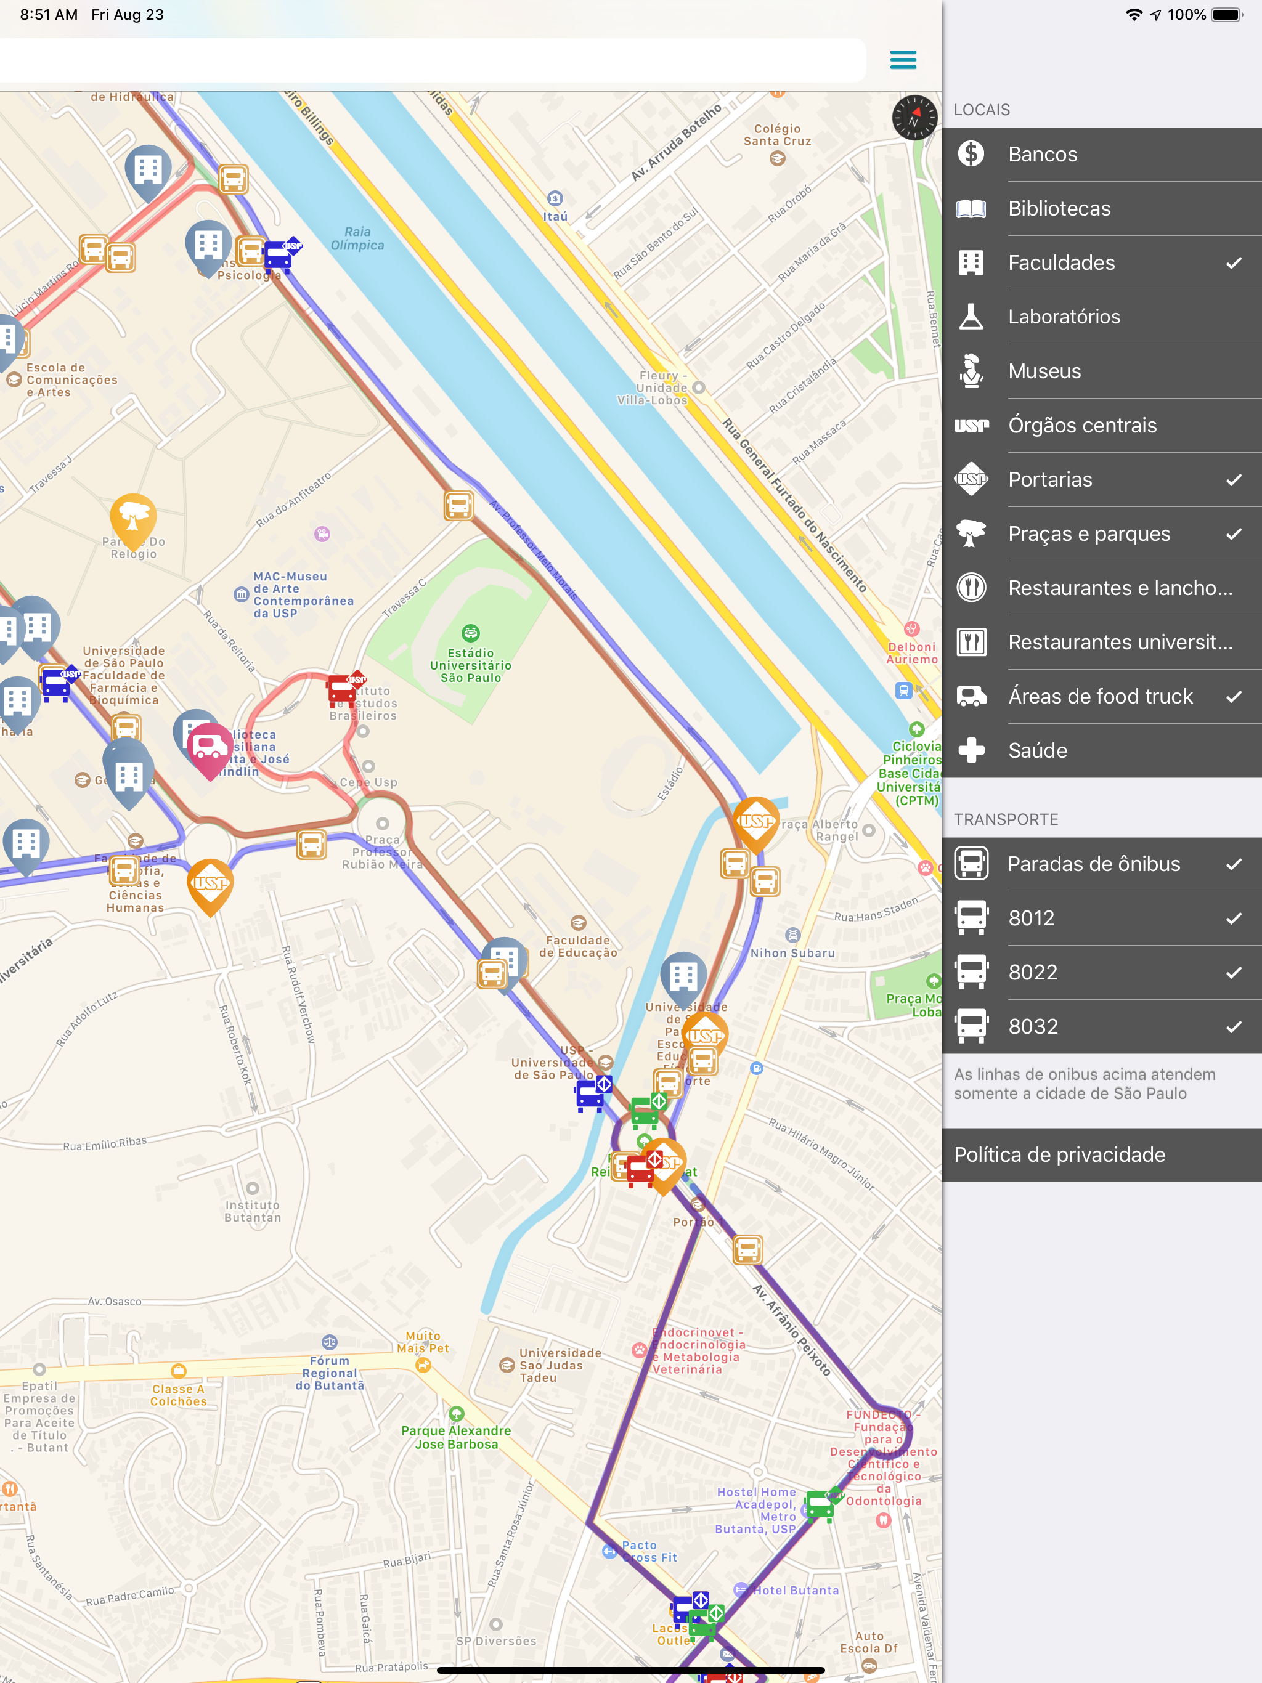1262x1683 pixels.
Task: Uncheck the 8012 line checkmark
Action: (x=1234, y=918)
